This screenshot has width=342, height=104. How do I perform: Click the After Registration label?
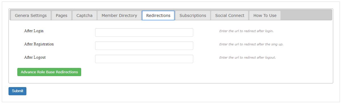39,44
